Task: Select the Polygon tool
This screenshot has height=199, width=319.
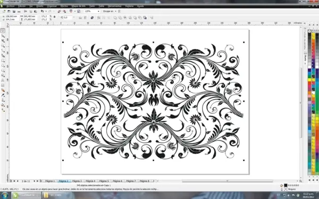Action: pos(3,70)
